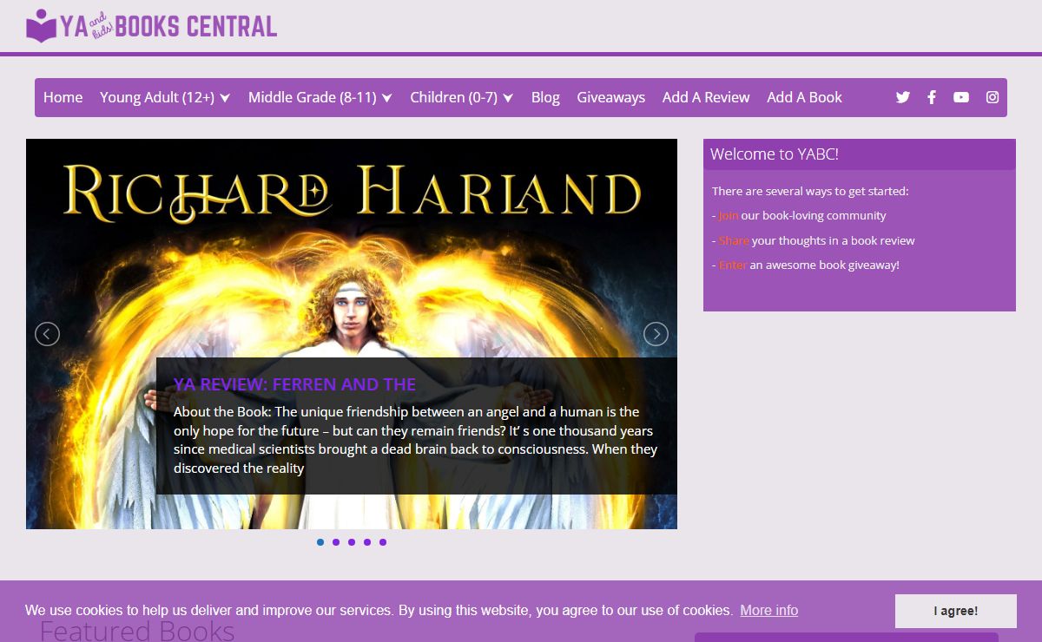Click the Enter giveaway link
Viewport: 1042px width, 642px height.
pyautogui.click(x=733, y=265)
